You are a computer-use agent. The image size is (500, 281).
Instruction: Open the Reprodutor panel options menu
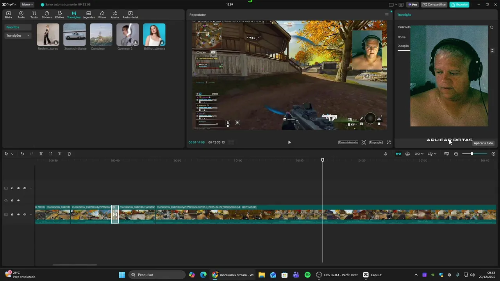[387, 15]
